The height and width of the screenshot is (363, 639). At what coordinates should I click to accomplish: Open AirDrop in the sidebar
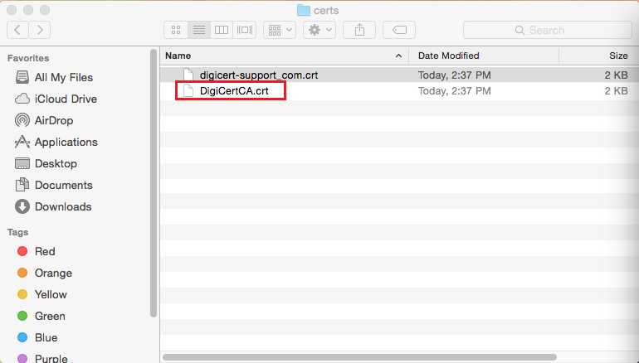[54, 120]
